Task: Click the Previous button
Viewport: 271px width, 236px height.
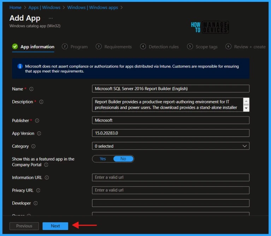Action: pyautogui.click(x=24, y=226)
